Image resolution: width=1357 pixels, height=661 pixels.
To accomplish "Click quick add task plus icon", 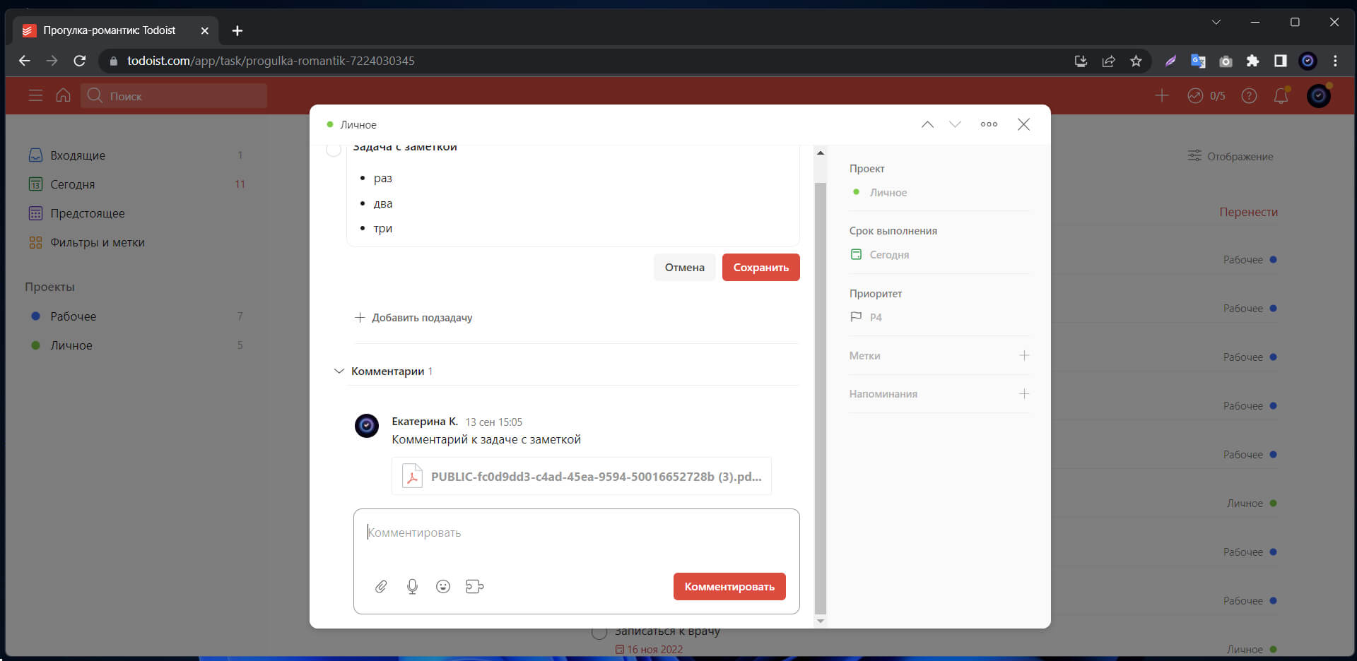I will click(1162, 95).
